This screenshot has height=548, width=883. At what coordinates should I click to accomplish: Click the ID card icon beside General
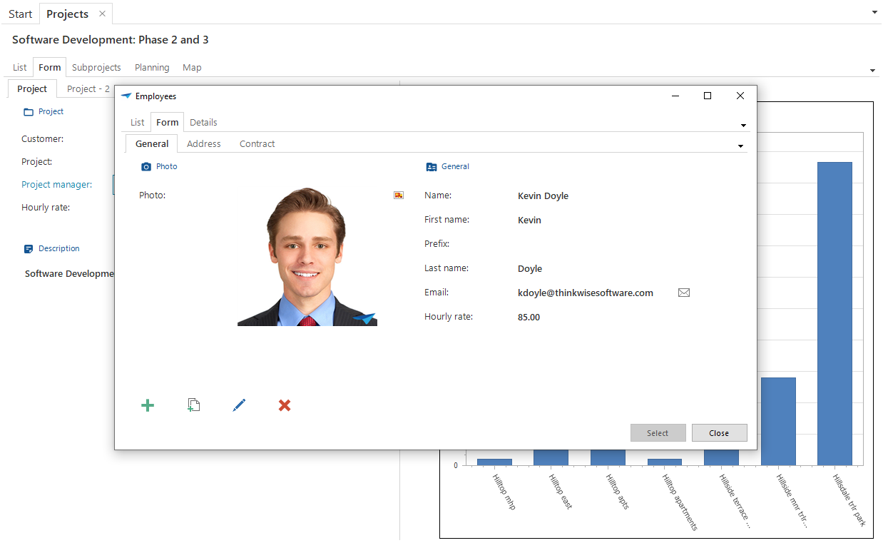pos(431,167)
